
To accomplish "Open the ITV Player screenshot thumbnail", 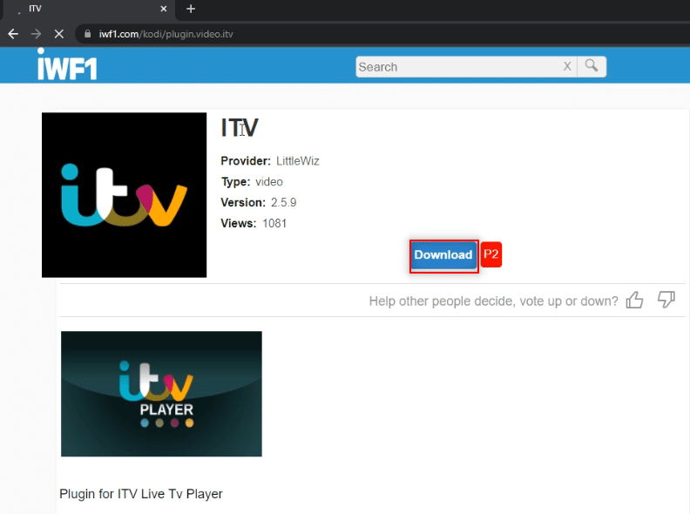I will 161,394.
